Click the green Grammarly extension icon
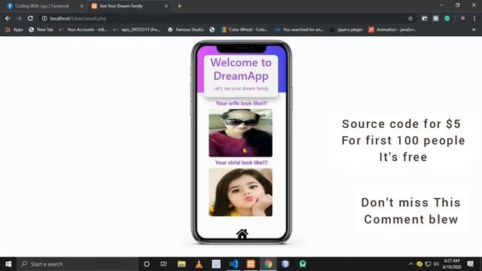This screenshot has width=482, height=271. tap(447, 18)
